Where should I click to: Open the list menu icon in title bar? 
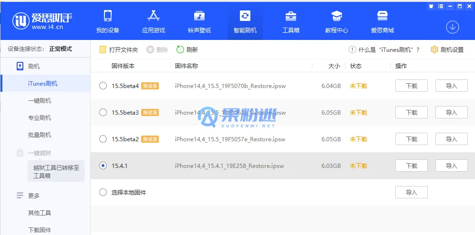coord(441,6)
